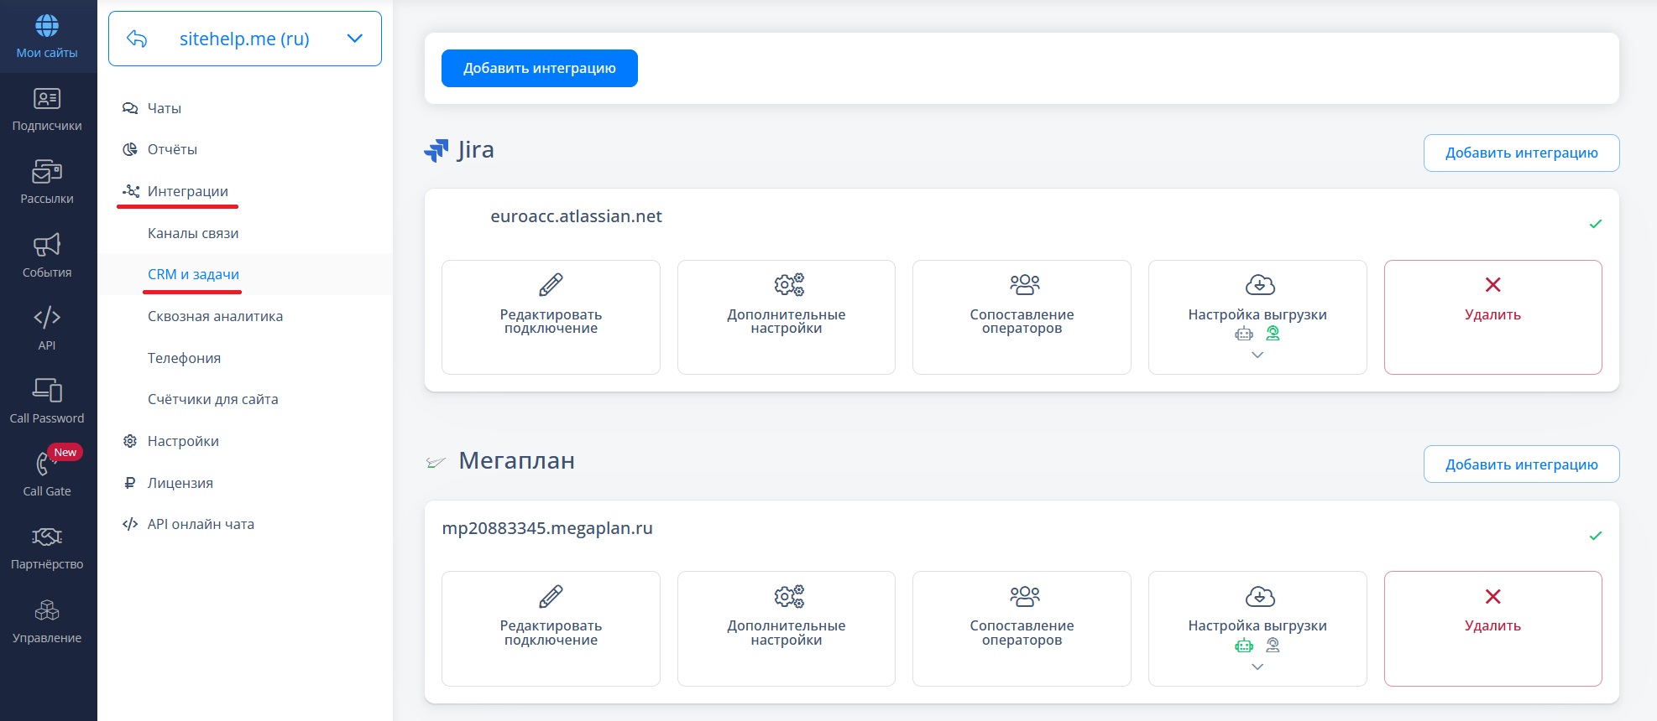Click operators icon in Jira card
Viewport: 1657px width, 721px height.
click(x=1025, y=285)
